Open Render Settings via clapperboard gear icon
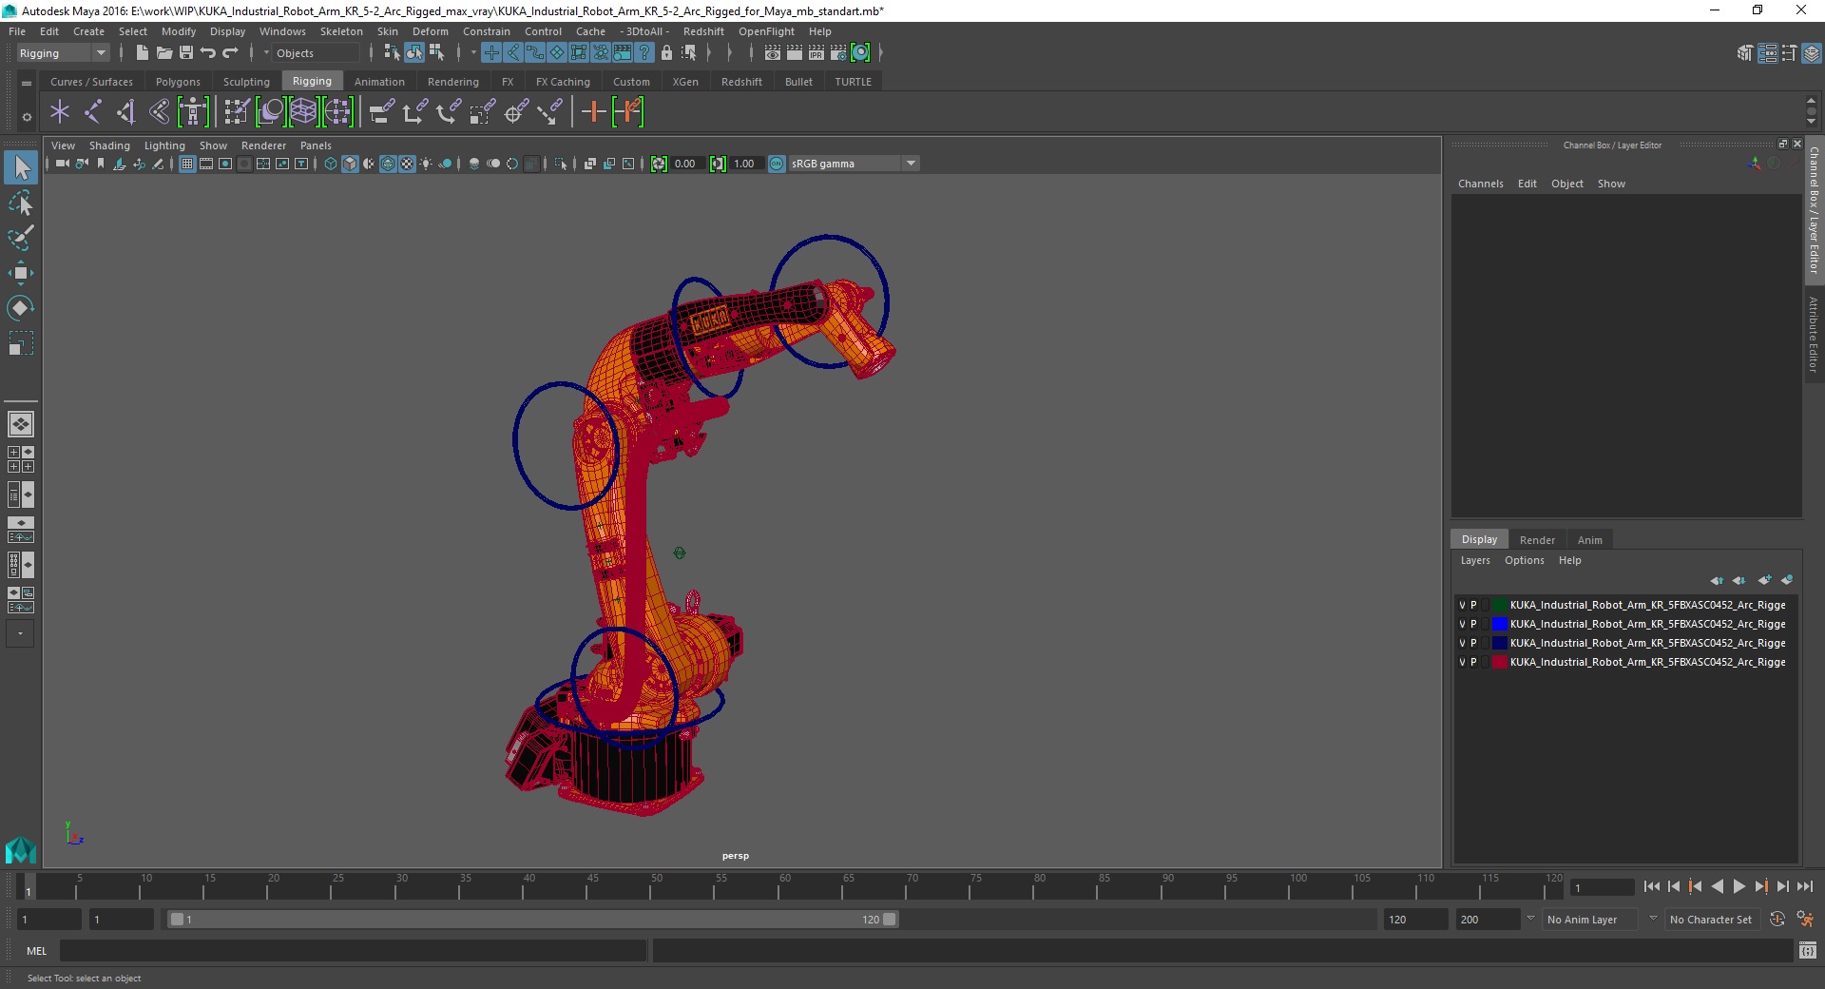Screen dimensions: 1825x989 coord(837,53)
